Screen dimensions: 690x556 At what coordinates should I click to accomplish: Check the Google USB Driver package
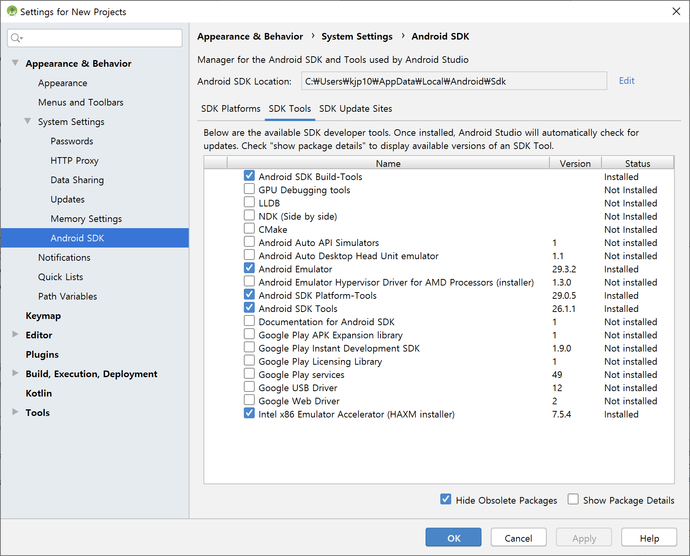coord(249,386)
